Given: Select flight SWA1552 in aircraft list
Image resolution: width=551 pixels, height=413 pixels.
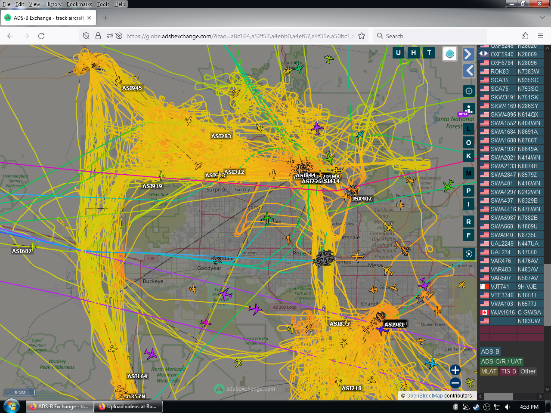Looking at the screenshot, I should 512,123.
